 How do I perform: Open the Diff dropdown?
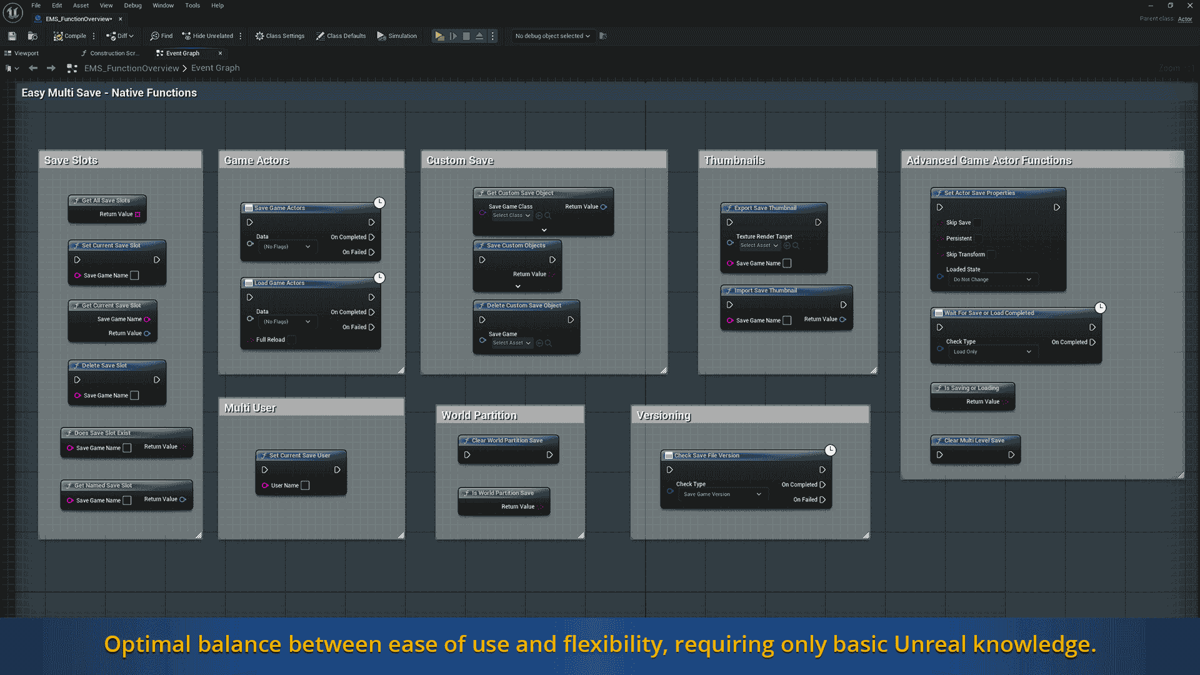click(120, 36)
